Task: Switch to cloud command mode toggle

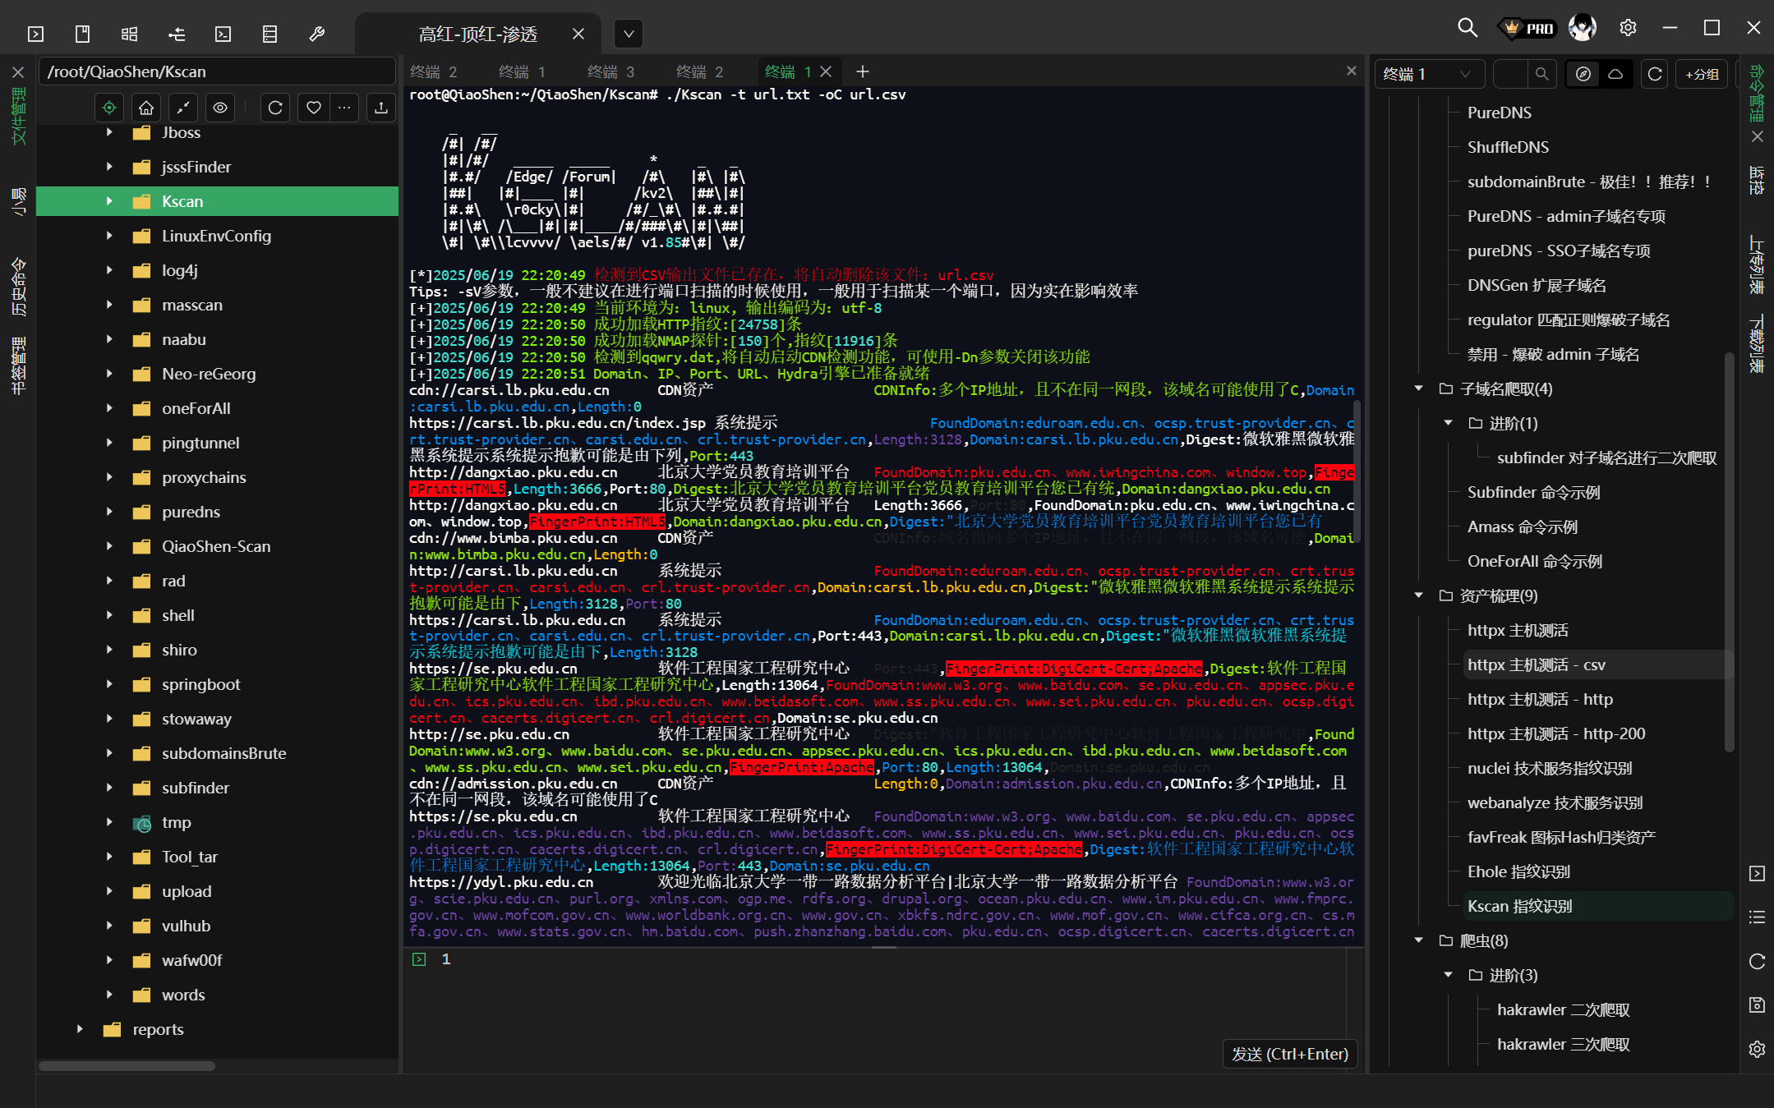Action: 1615,74
